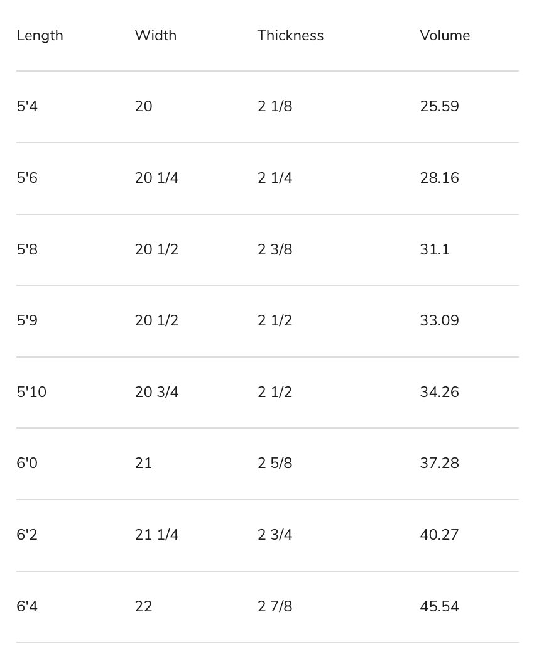Click the 2 1/8 thickness cell

tap(275, 106)
